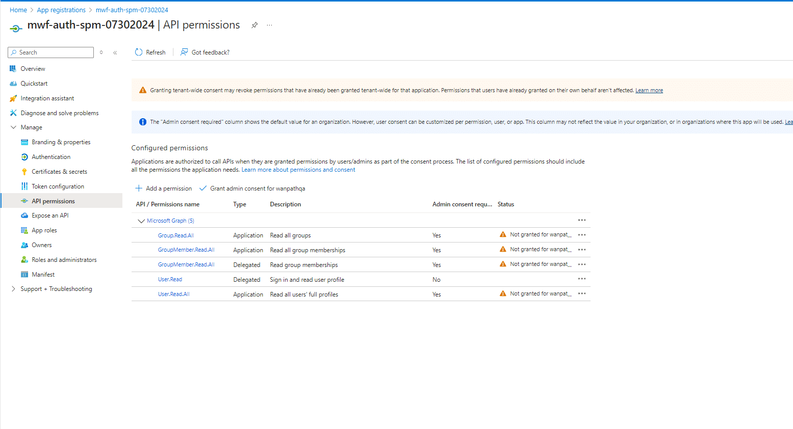Pin the API permissions page
Viewport: 793px width, 429px height.
(254, 25)
